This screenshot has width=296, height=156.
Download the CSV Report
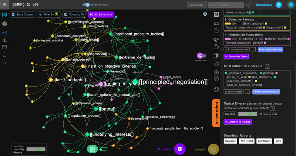[x=264, y=141]
